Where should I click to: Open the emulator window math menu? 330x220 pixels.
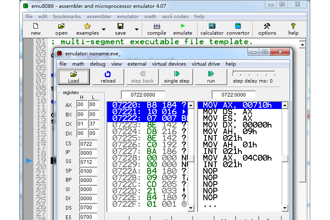pyautogui.click(x=78, y=64)
